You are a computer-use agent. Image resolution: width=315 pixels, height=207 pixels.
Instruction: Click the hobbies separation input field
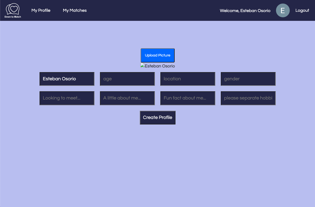248,98
